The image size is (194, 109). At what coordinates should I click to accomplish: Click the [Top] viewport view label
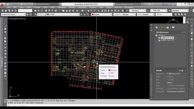tap(12, 19)
